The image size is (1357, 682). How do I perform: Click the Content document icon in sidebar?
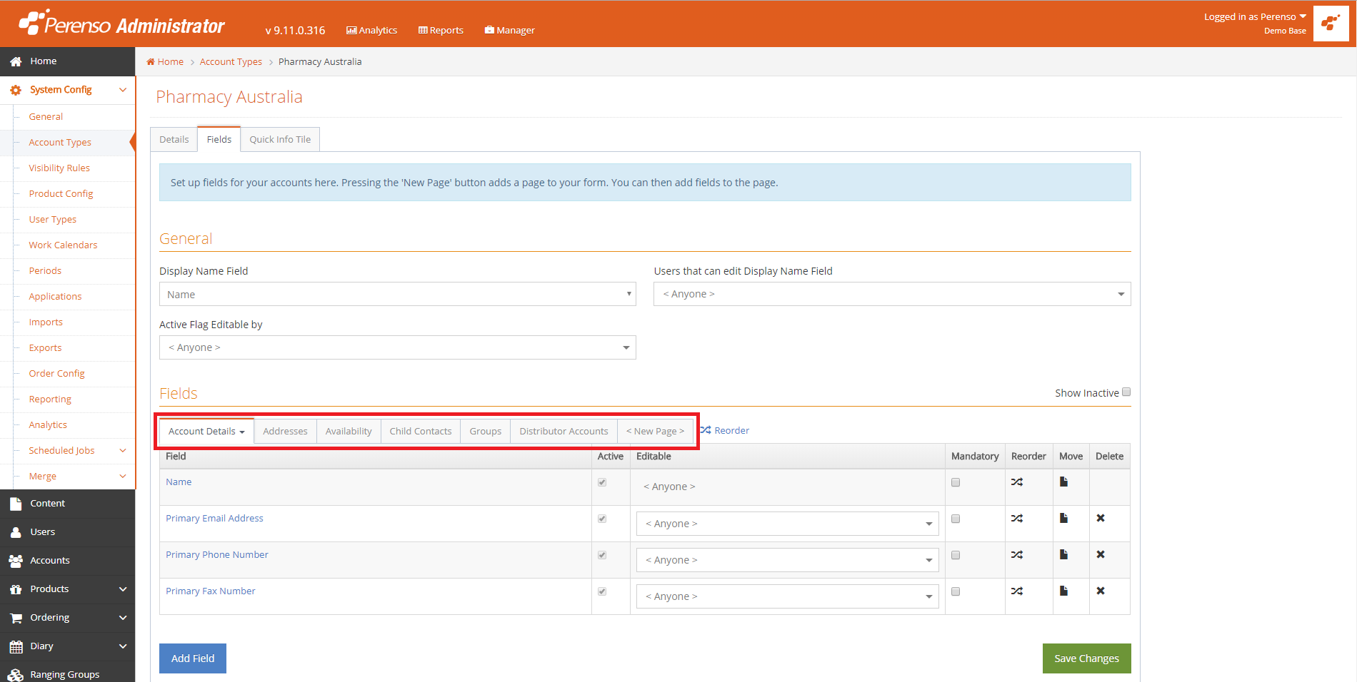16,504
